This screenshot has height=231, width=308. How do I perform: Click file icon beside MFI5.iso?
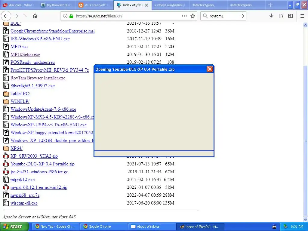coord(6,47)
